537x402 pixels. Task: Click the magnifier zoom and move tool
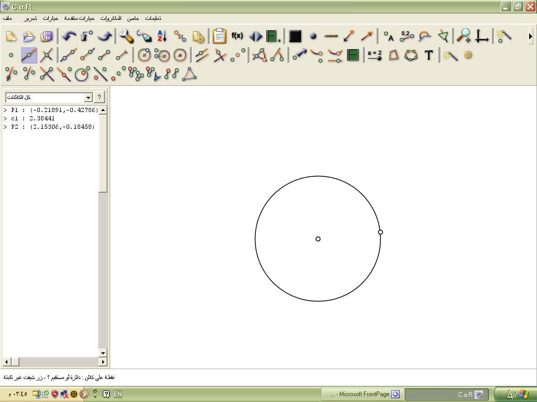(x=464, y=36)
